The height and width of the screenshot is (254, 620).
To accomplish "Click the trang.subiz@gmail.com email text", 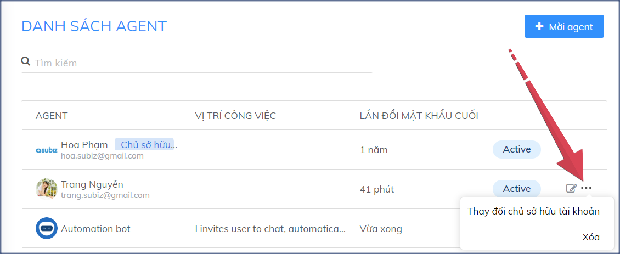I will click(105, 195).
